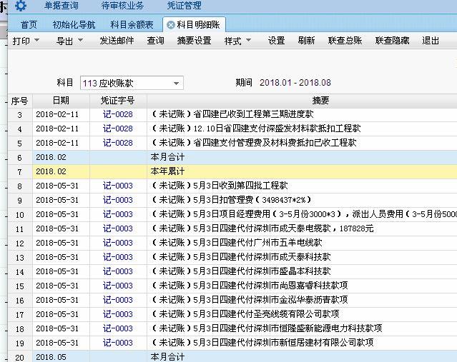
Task: Open 摘要设置
Action: coord(194,41)
